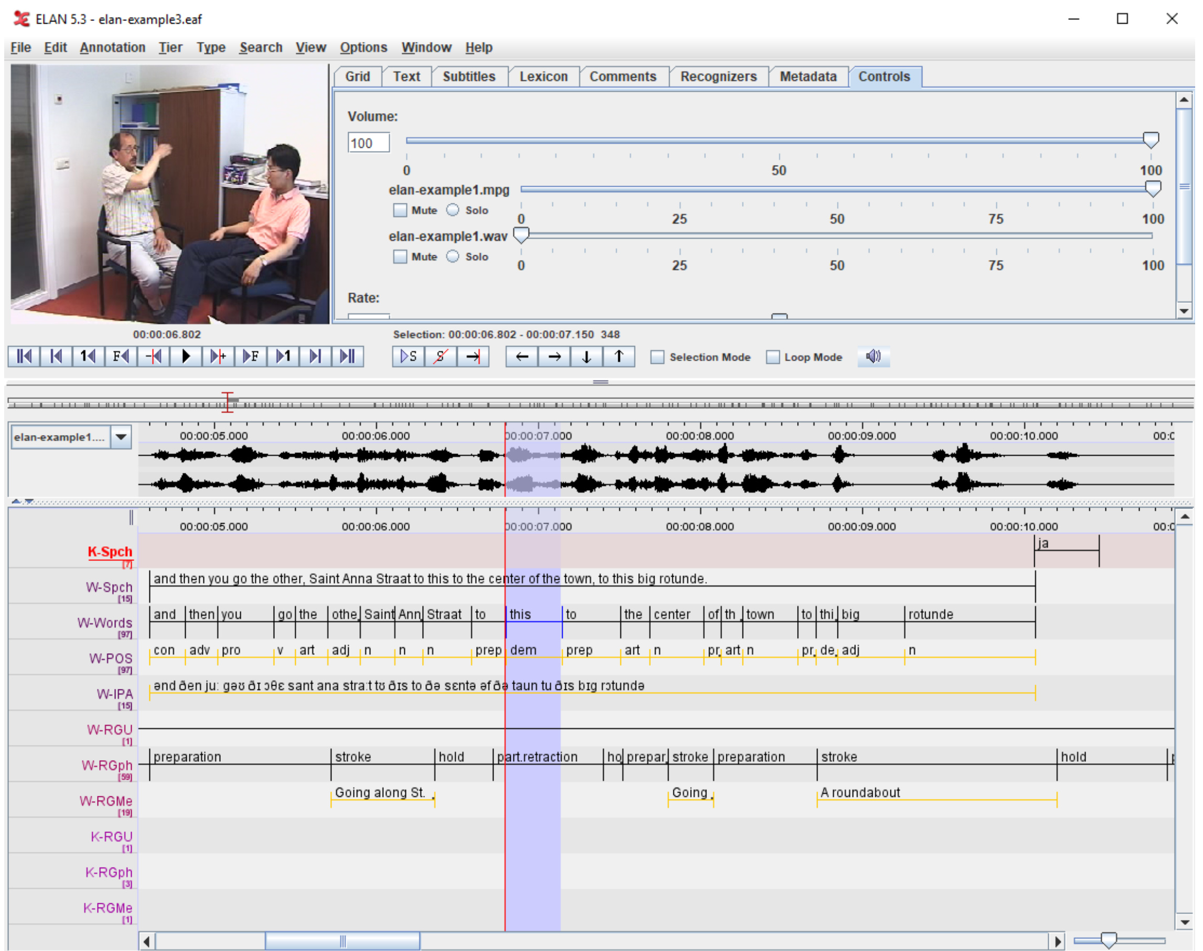Play selection button
The width and height of the screenshot is (1203, 951).
pos(408,356)
